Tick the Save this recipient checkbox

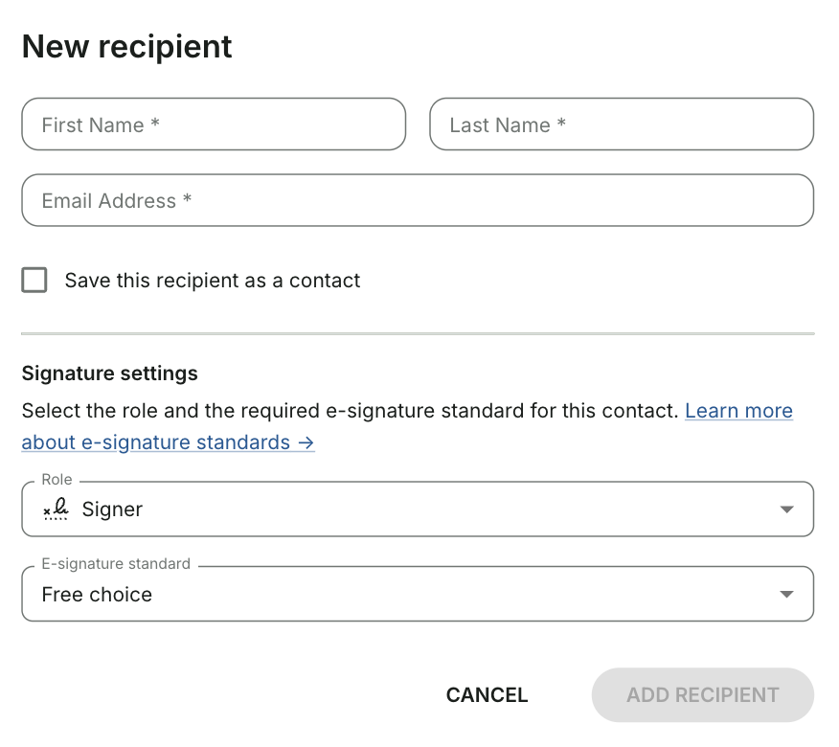click(x=34, y=280)
